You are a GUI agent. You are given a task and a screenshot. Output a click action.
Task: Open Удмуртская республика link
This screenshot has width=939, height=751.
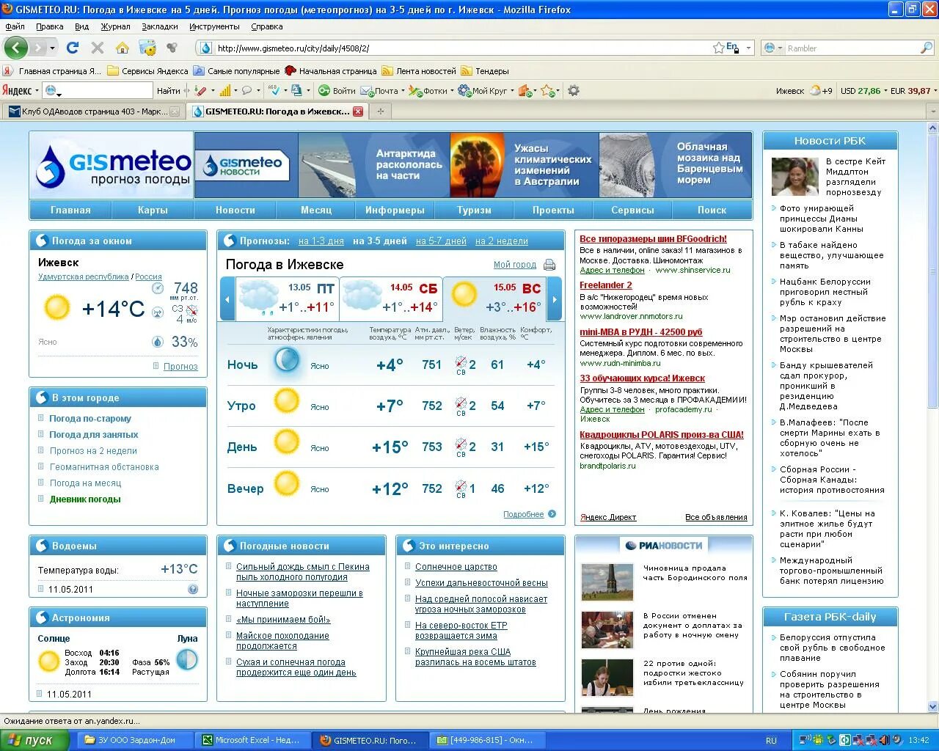(83, 276)
